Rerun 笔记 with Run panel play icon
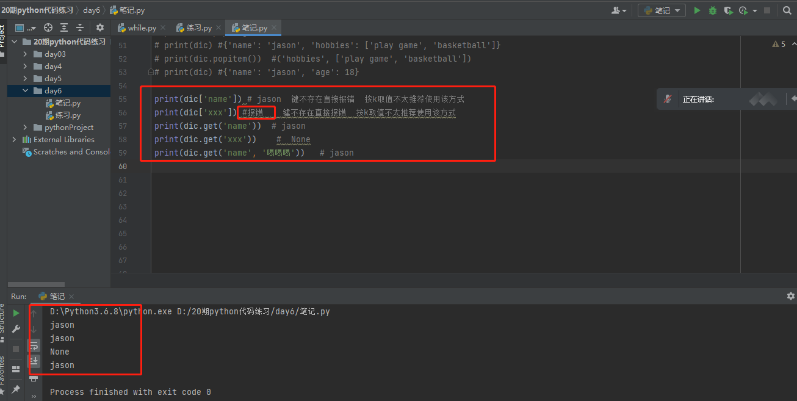 16,313
